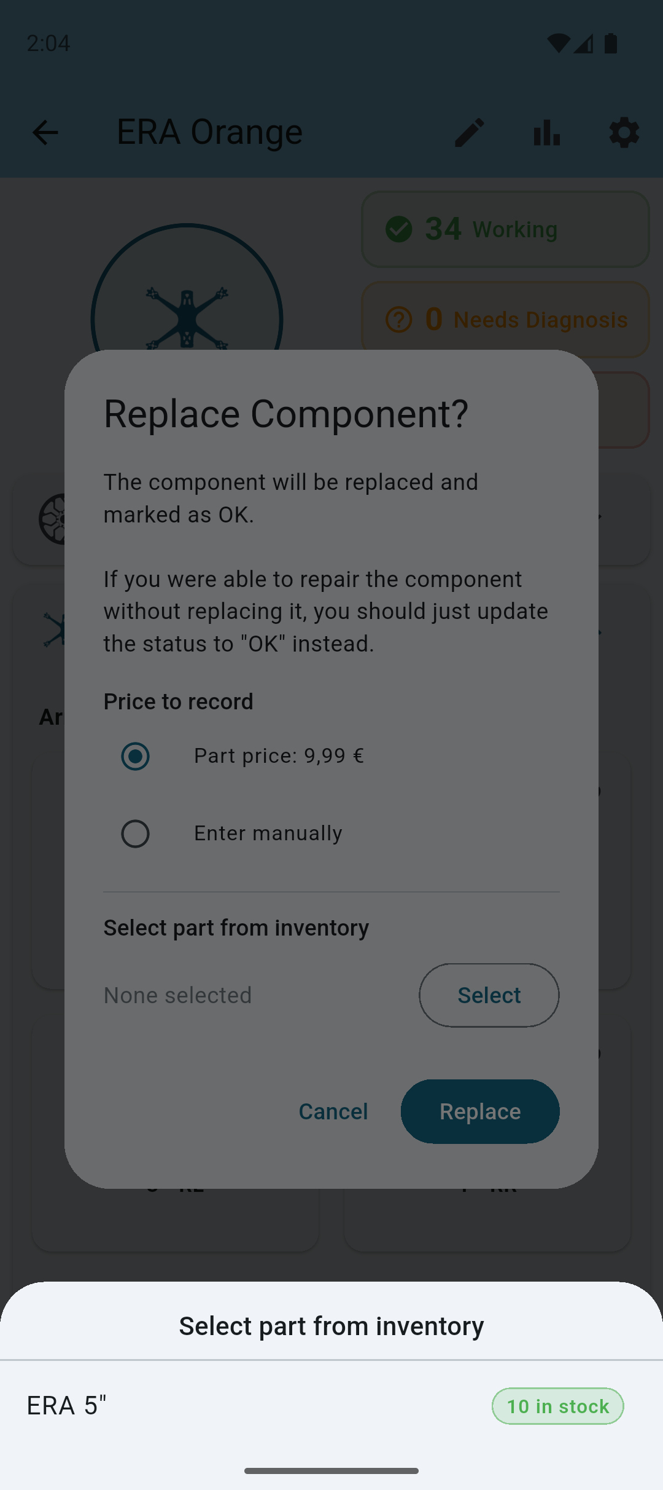Image resolution: width=663 pixels, height=1490 pixels.
Task: Select the ERA 5" inventory item
Action: [x=68, y=1406]
